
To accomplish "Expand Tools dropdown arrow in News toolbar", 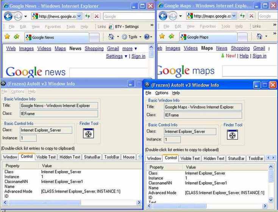I will tap(140, 37).
